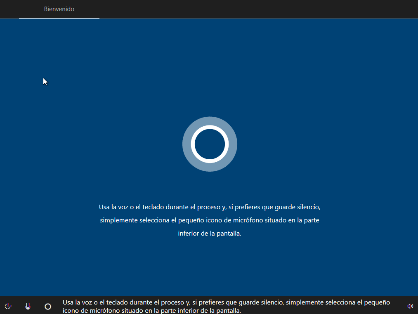Open the Ease of Access icon
Screen dimensions: 418x314
(8, 306)
